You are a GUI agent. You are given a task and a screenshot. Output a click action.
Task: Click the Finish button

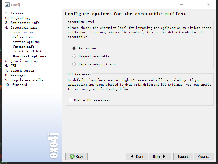pyautogui.click(x=183, y=157)
